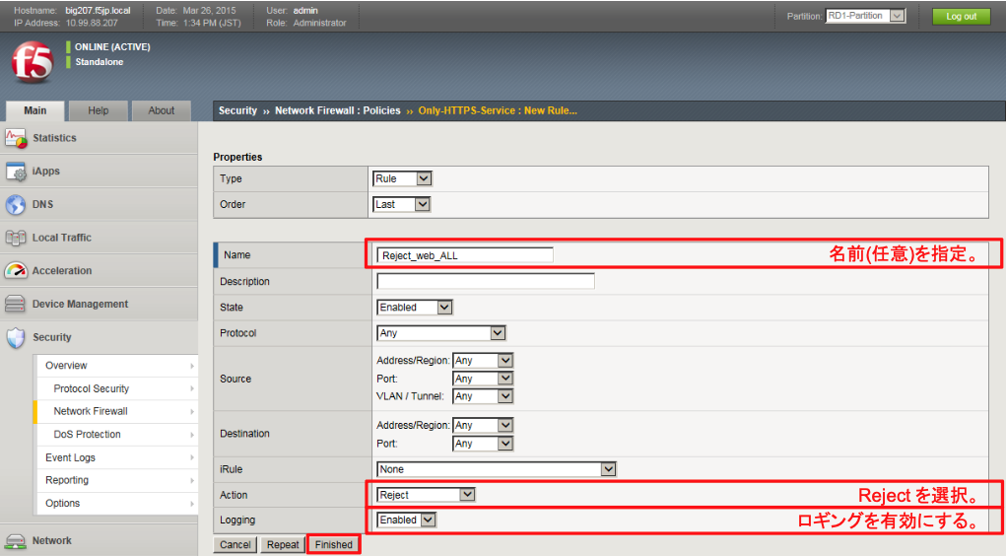Open the Statistics chart icon

16,138
